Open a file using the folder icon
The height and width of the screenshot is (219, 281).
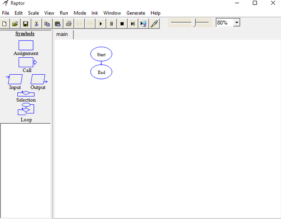15,24
